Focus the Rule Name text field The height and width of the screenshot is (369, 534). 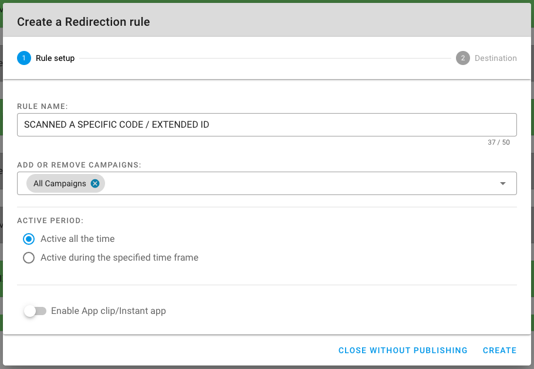pyautogui.click(x=266, y=125)
